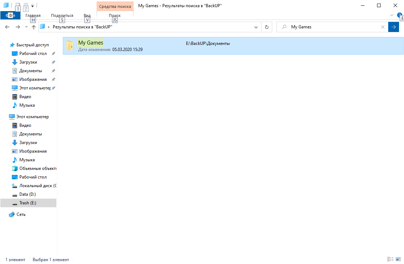
Task: Click the address bar path text
Action: coord(83,27)
